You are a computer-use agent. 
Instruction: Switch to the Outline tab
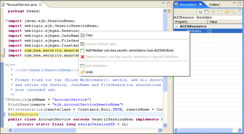(214, 5)
